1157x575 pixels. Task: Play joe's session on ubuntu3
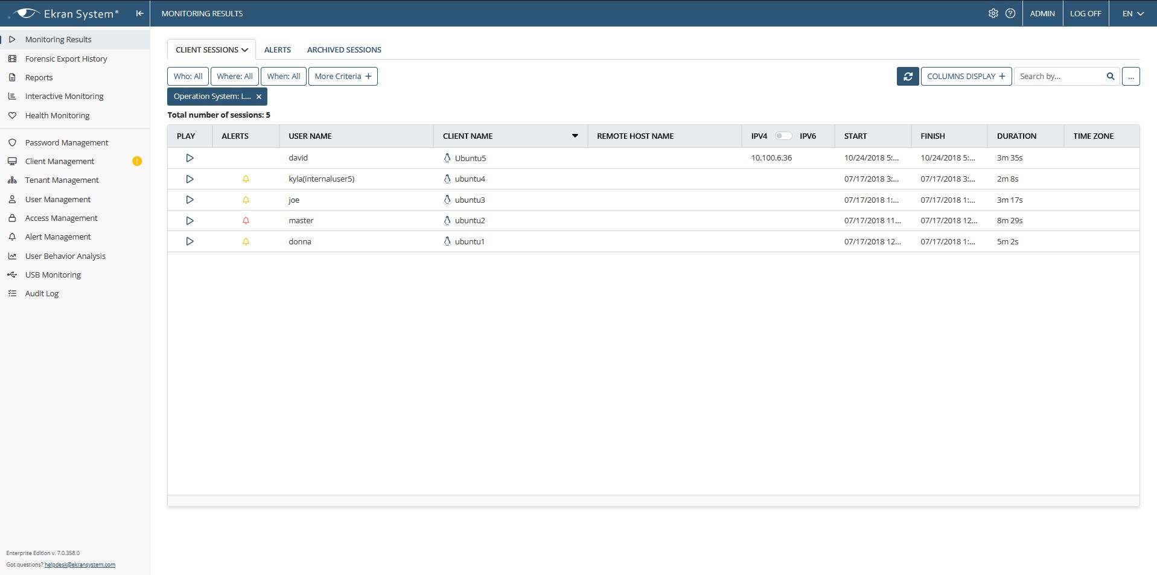click(190, 200)
